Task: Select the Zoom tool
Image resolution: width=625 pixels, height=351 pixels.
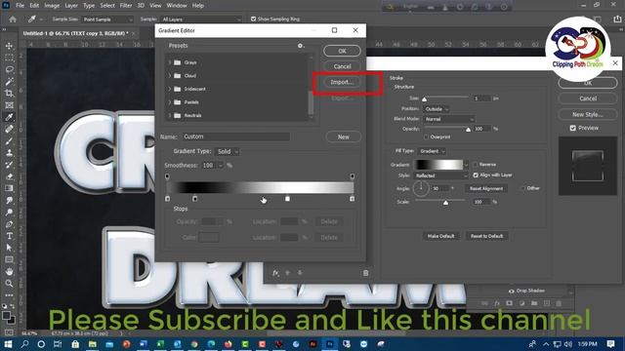Action: click(x=9, y=284)
